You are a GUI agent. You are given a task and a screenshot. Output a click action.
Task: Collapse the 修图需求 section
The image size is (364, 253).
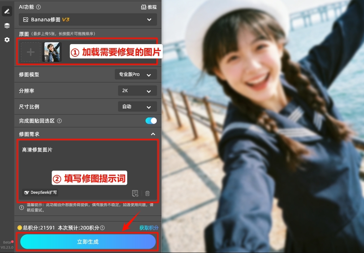point(153,134)
